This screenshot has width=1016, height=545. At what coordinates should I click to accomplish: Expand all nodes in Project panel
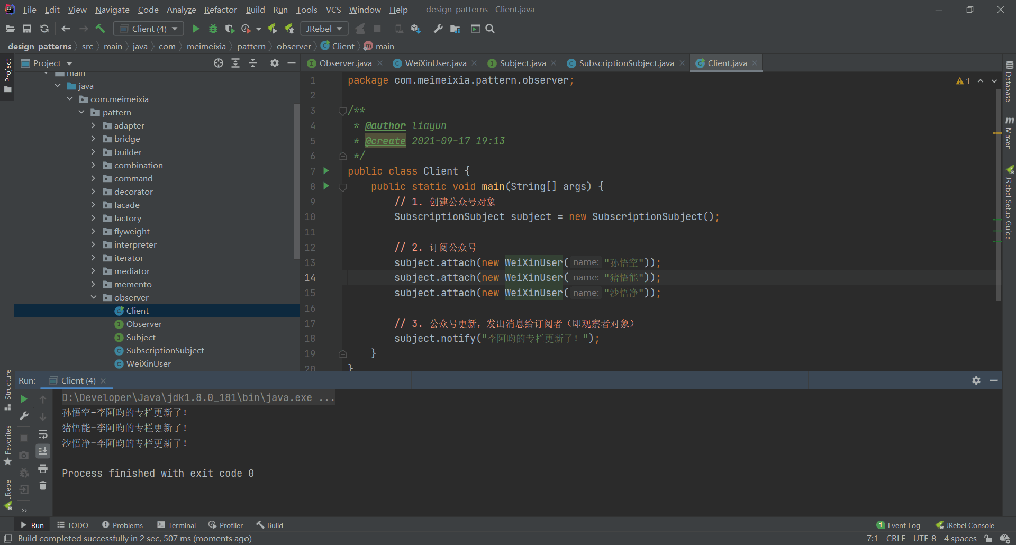pos(235,63)
